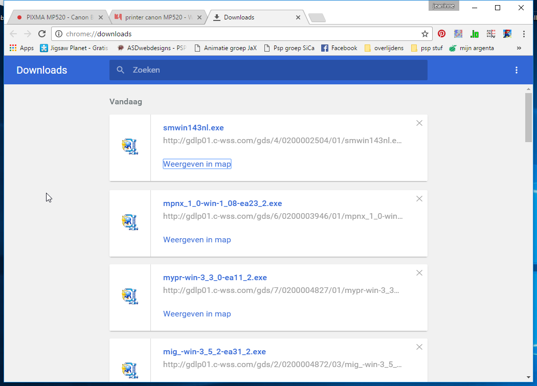Open mypr-win-3_3_0-ea11_2.exe file link
The image size is (537, 386).
click(x=215, y=278)
